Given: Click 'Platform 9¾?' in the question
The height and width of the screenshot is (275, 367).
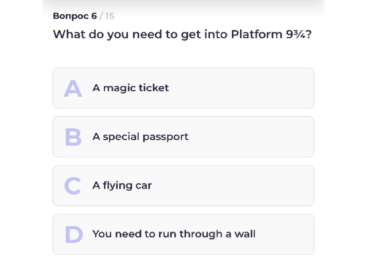Looking at the screenshot, I should (271, 34).
